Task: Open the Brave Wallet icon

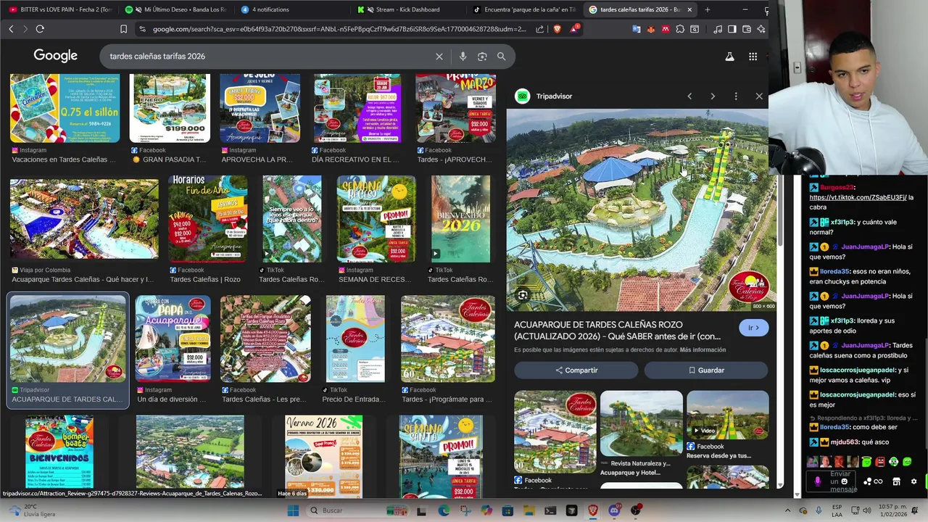Action: (x=747, y=29)
